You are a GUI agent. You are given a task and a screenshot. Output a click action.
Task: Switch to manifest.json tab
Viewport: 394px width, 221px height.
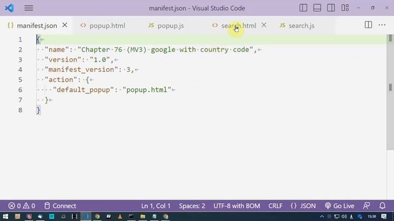[x=37, y=26]
